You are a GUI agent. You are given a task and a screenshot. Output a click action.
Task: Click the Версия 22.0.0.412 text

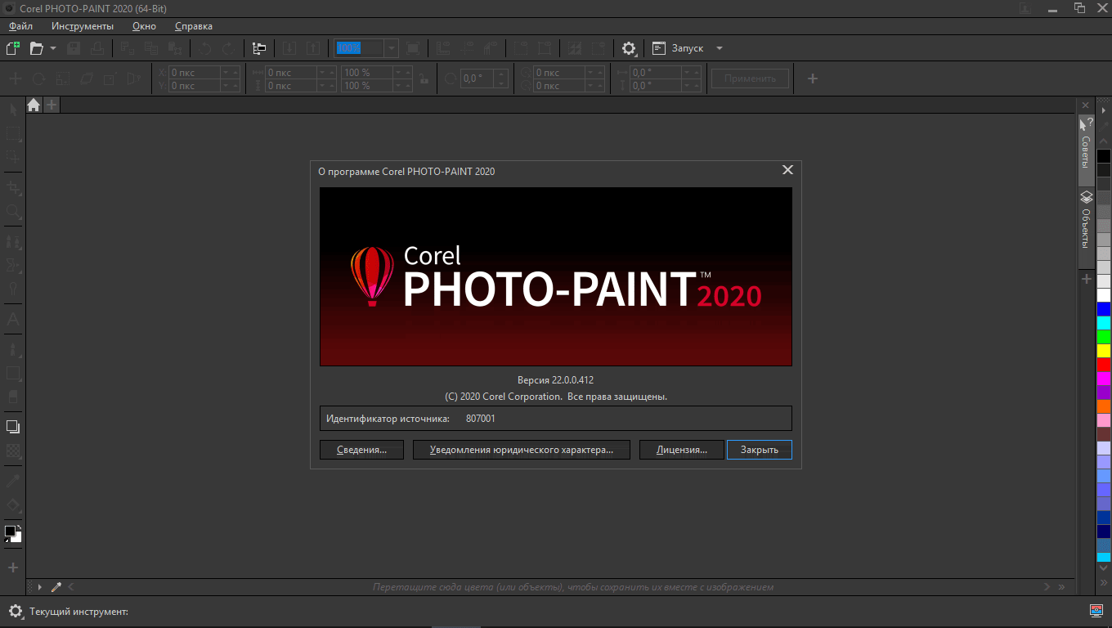[555, 380]
